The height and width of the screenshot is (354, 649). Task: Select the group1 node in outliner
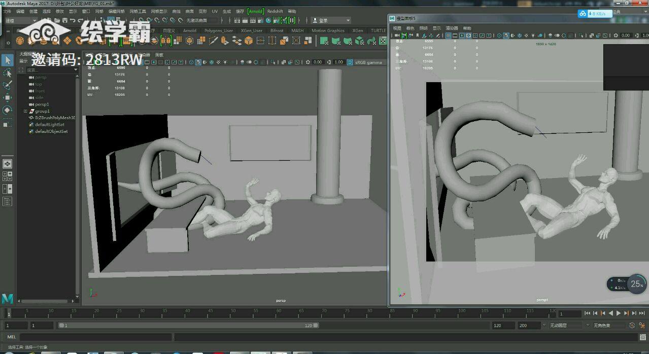42,111
